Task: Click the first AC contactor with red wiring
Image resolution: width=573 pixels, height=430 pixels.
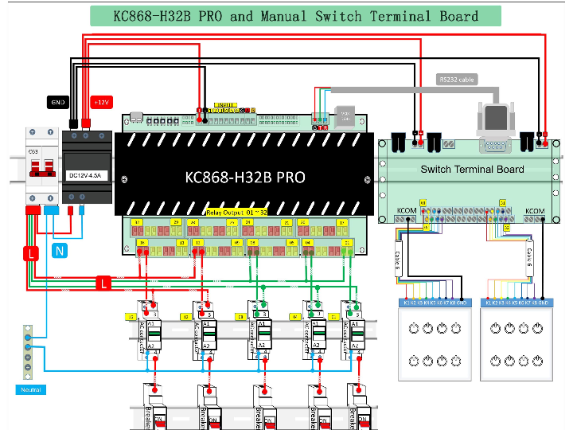Action: tap(150, 331)
